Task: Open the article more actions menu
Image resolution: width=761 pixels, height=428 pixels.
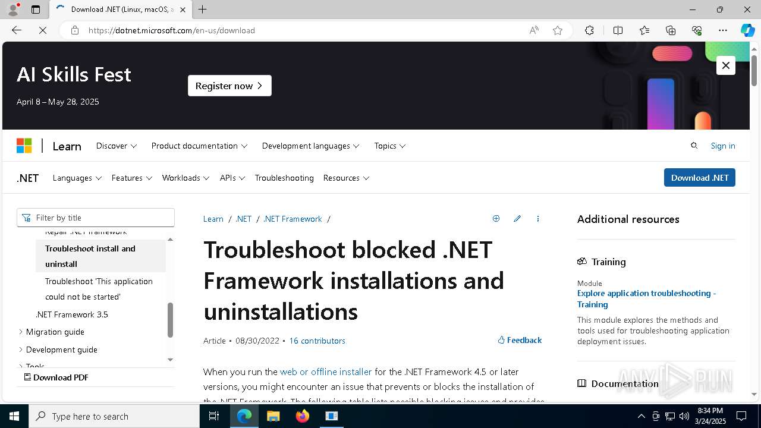Action: [538, 219]
